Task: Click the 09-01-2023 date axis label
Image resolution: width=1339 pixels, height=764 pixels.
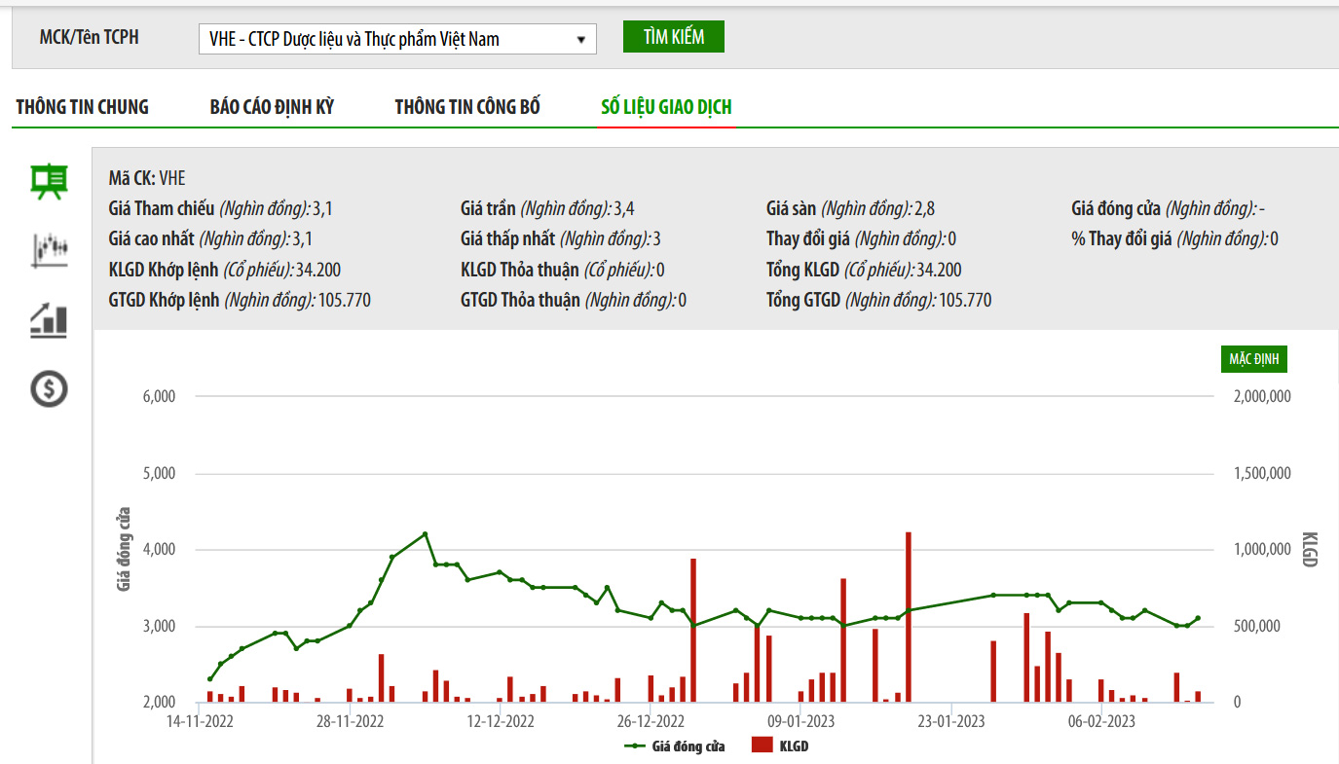Action: [x=801, y=721]
